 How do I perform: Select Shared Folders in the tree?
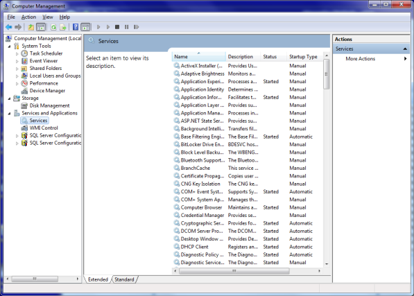click(46, 68)
